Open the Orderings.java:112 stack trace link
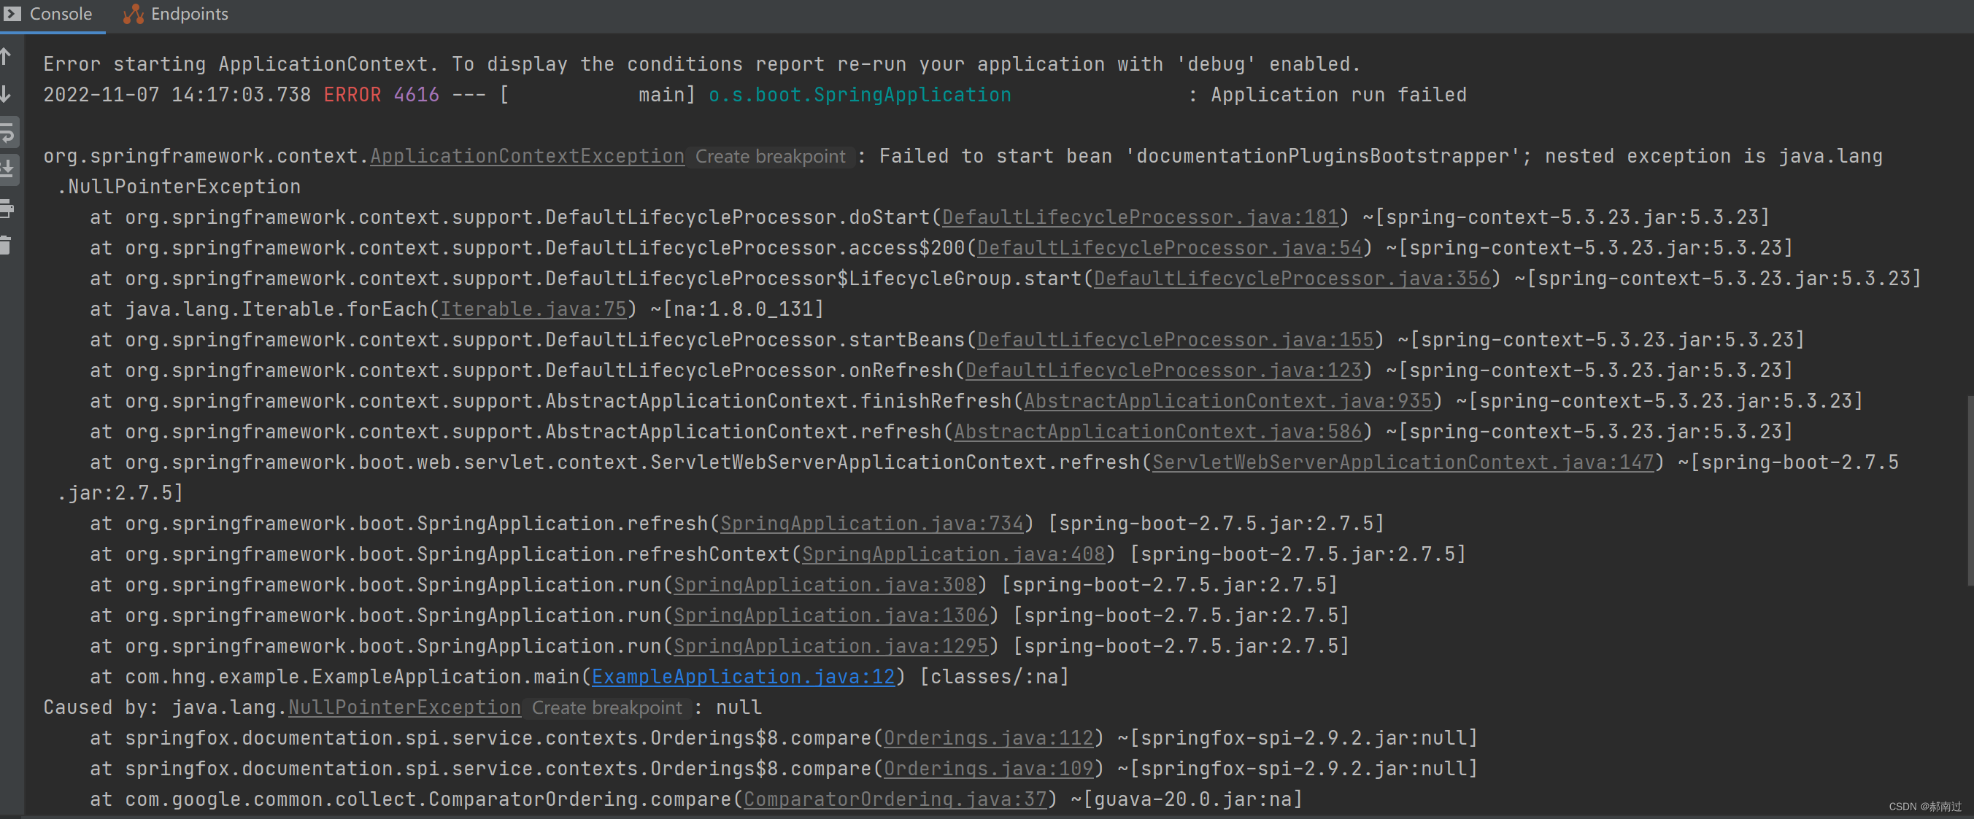The image size is (1974, 819). [989, 739]
